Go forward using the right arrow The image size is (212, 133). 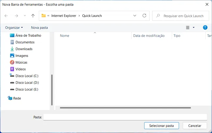(x=16, y=16)
